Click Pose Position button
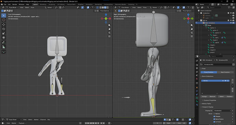The image size is (236, 125). (x=209, y=72)
